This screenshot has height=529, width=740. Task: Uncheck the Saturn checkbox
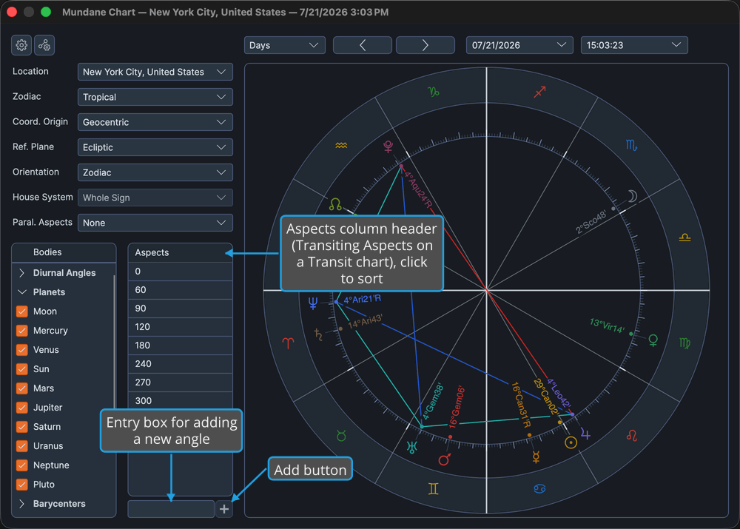click(21, 427)
